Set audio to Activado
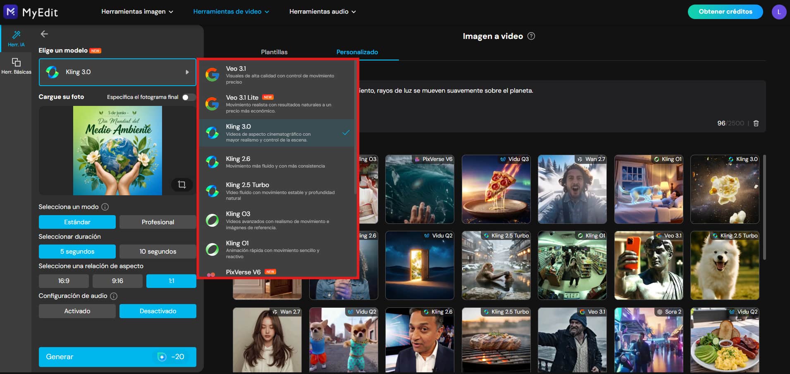Viewport: 790px width, 374px height. 77,311
